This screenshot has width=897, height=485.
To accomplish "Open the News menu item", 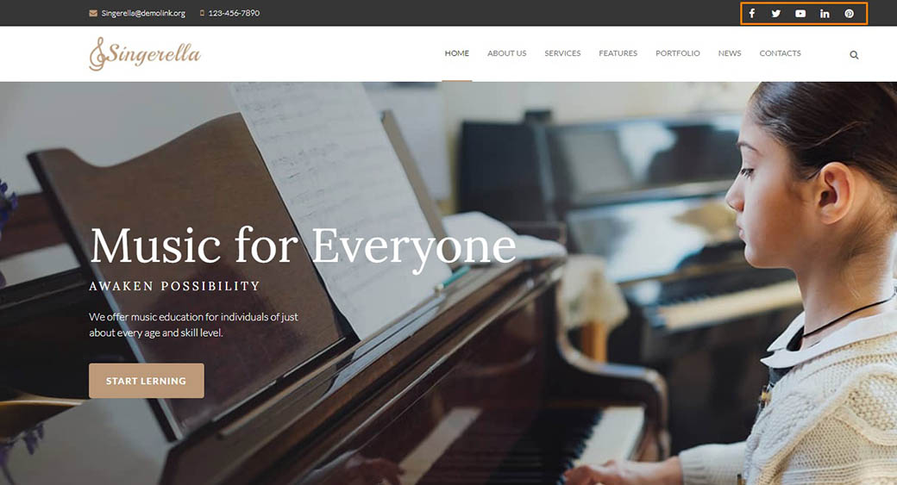I will pyautogui.click(x=730, y=53).
